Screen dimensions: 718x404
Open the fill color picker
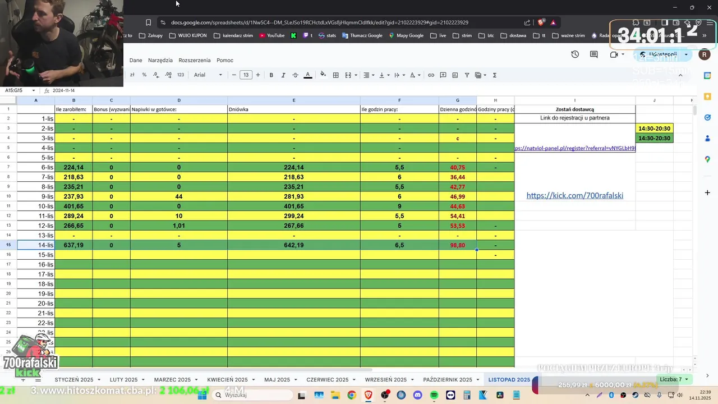coord(323,75)
